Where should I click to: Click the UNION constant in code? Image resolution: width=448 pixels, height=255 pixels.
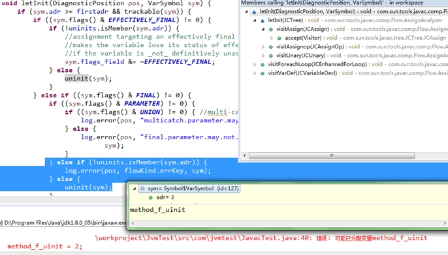[x=150, y=112]
